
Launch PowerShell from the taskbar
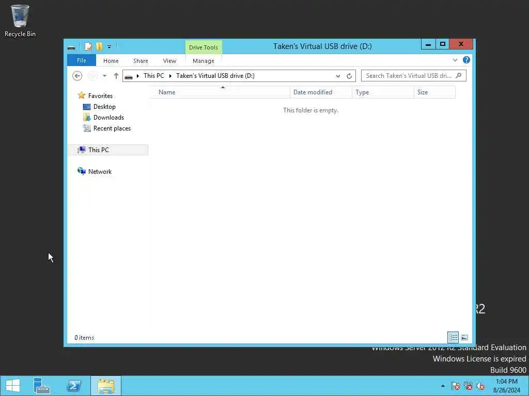(x=73, y=386)
